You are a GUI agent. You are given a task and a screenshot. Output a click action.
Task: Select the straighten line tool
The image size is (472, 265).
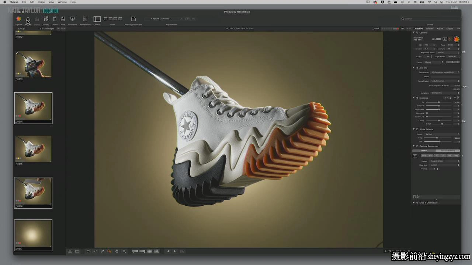[95, 251]
